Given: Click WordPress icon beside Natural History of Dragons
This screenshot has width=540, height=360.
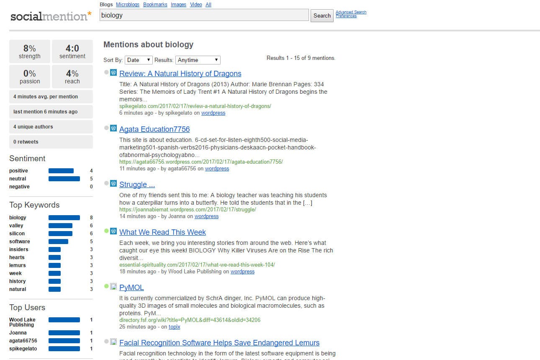Looking at the screenshot, I should tap(113, 73).
